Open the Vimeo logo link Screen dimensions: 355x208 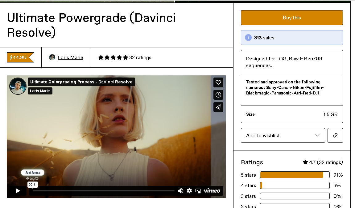click(212, 191)
